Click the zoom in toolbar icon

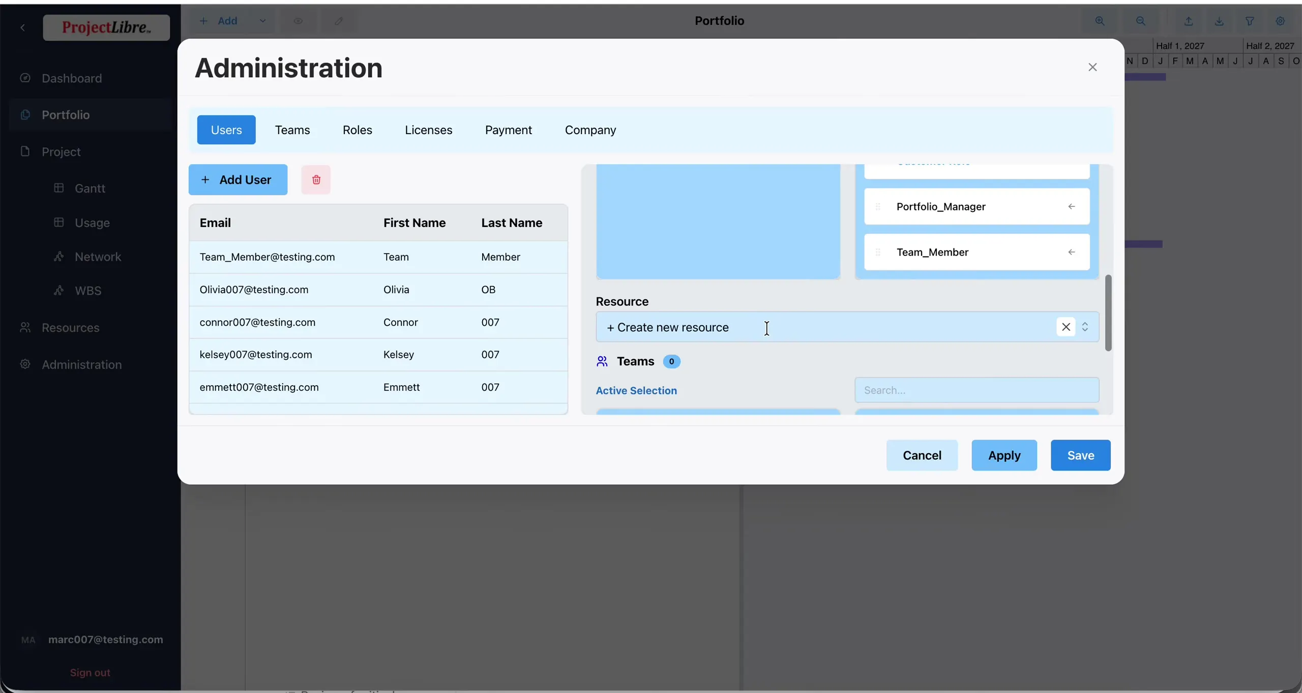(x=1100, y=21)
